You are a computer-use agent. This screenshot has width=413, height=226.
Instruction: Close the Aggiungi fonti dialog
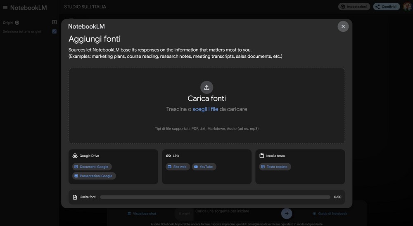pos(343,26)
